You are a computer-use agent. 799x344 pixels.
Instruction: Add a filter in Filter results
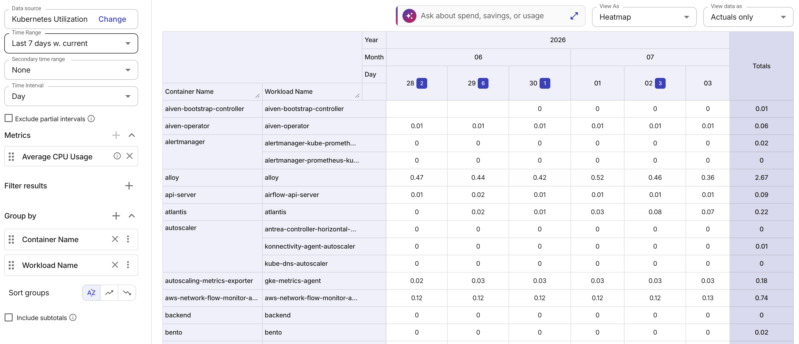click(129, 186)
